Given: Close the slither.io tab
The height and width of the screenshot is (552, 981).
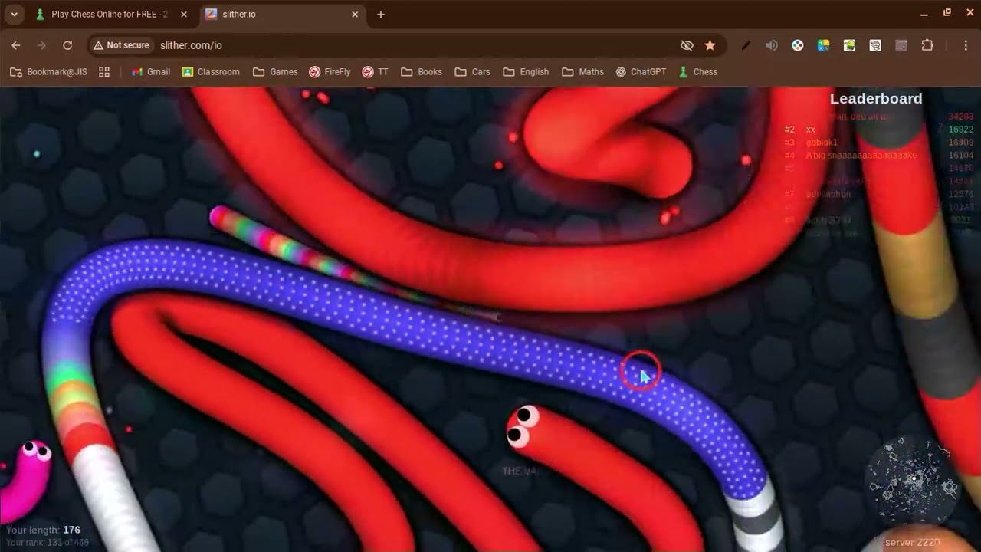Looking at the screenshot, I should (355, 14).
